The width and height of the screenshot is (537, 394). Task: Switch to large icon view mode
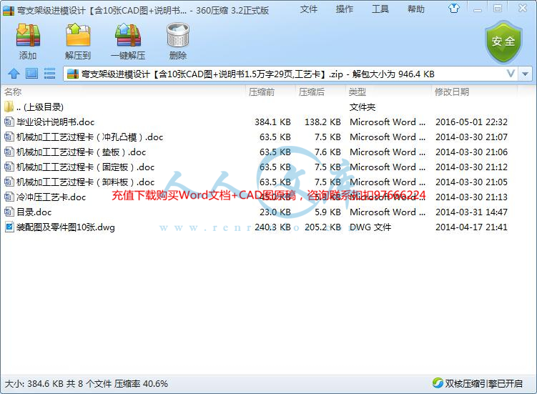pos(32,74)
